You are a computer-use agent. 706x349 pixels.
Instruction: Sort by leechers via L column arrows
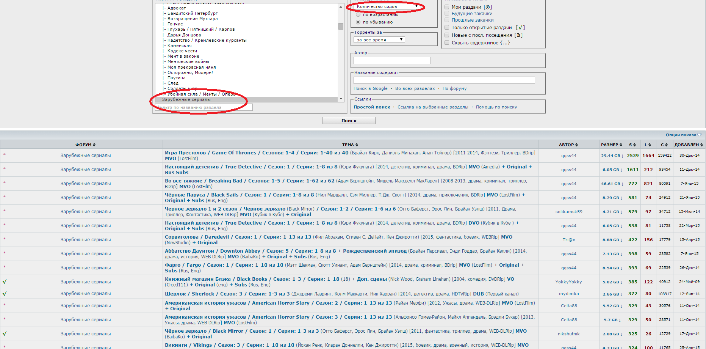coord(650,145)
